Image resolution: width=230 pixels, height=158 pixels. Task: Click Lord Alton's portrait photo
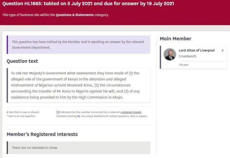tap(170, 54)
